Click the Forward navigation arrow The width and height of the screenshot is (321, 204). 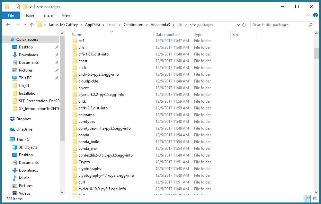[x=18, y=25]
